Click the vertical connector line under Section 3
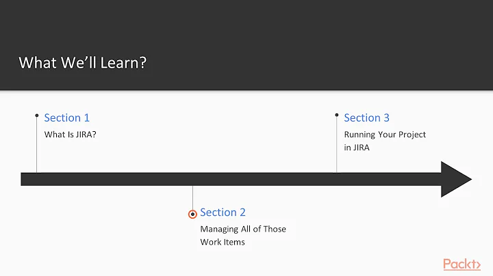Viewport: 493px width, 276px height. click(x=337, y=147)
